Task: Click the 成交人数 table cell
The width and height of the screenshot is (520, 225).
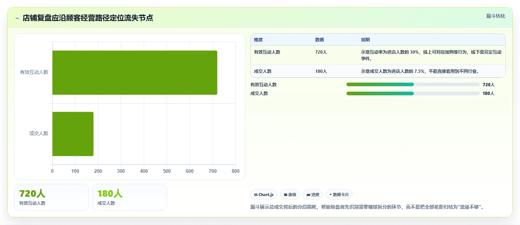Action: (x=263, y=71)
